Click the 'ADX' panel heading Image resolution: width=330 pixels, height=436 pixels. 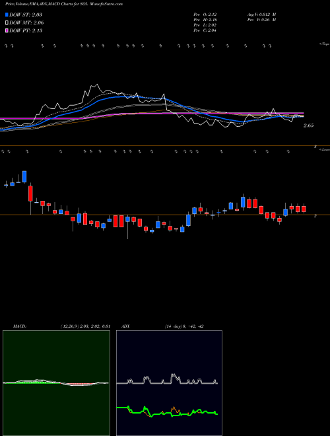pos(126,326)
